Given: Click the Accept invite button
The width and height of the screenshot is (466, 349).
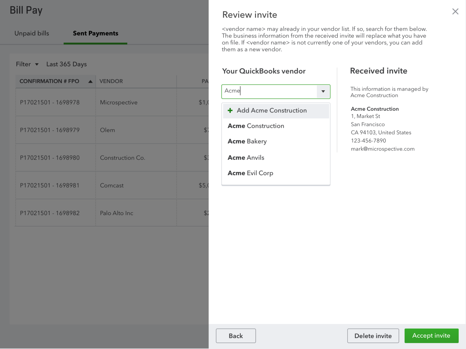Looking at the screenshot, I should 431,336.
